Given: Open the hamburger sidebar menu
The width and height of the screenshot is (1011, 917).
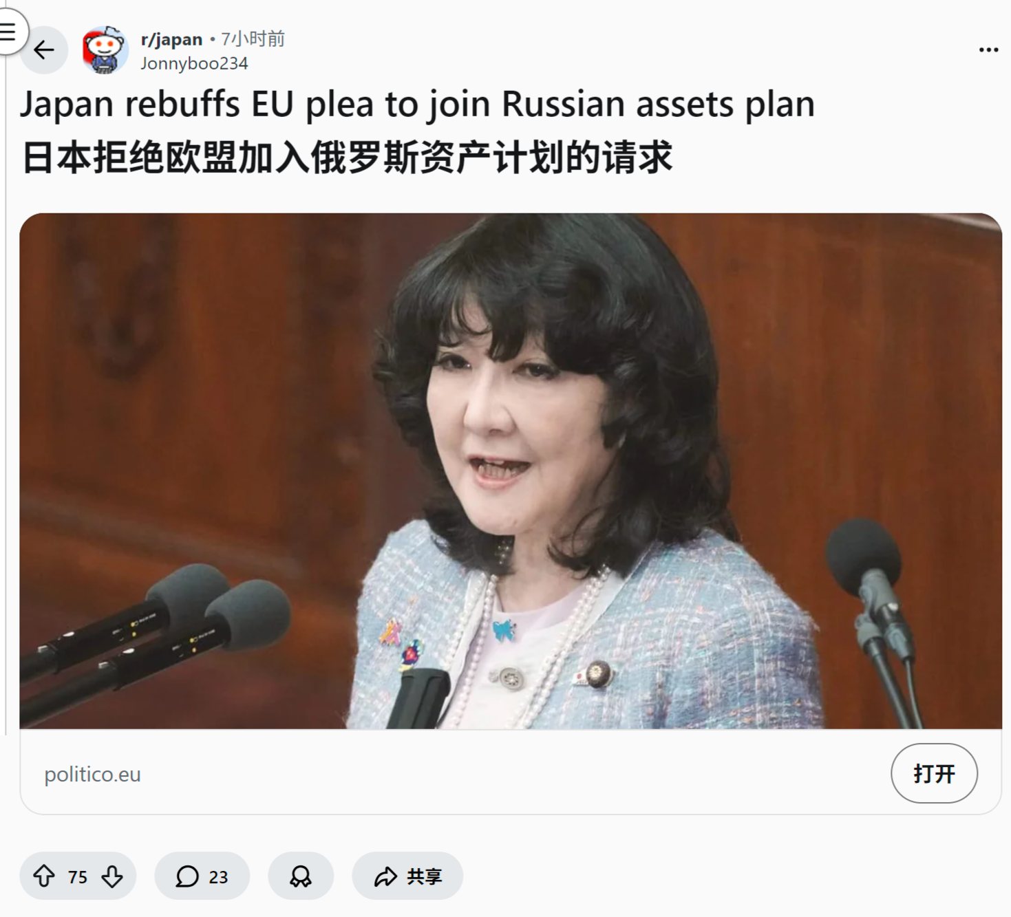Looking at the screenshot, I should point(8,31).
